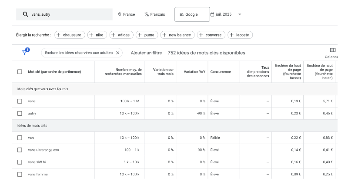The image size is (348, 185).
Task: Click the France location setting
Action: pyautogui.click(x=127, y=14)
